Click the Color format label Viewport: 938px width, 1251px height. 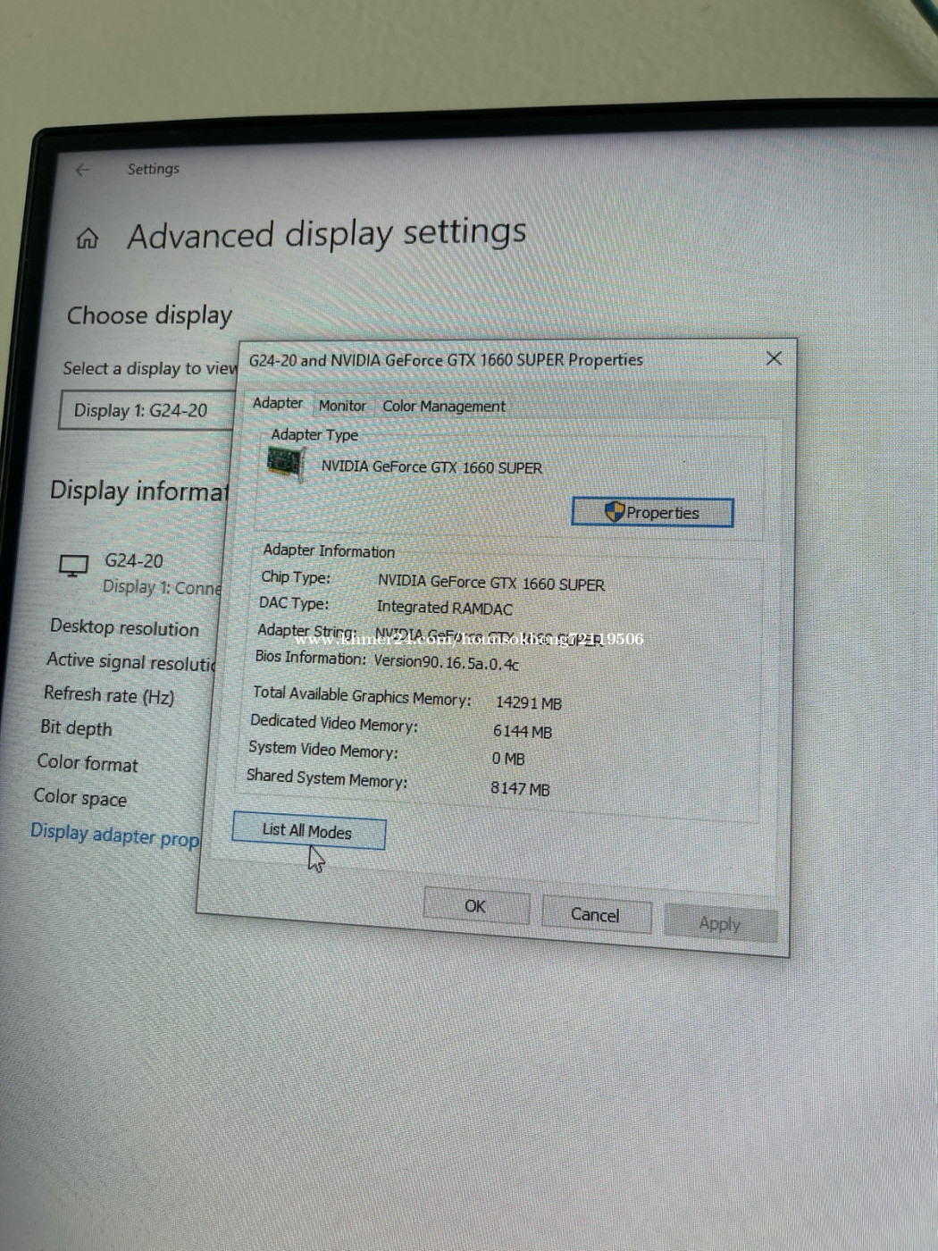coord(88,763)
